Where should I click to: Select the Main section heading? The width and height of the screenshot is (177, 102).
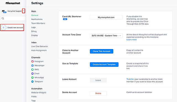(x=34, y=11)
